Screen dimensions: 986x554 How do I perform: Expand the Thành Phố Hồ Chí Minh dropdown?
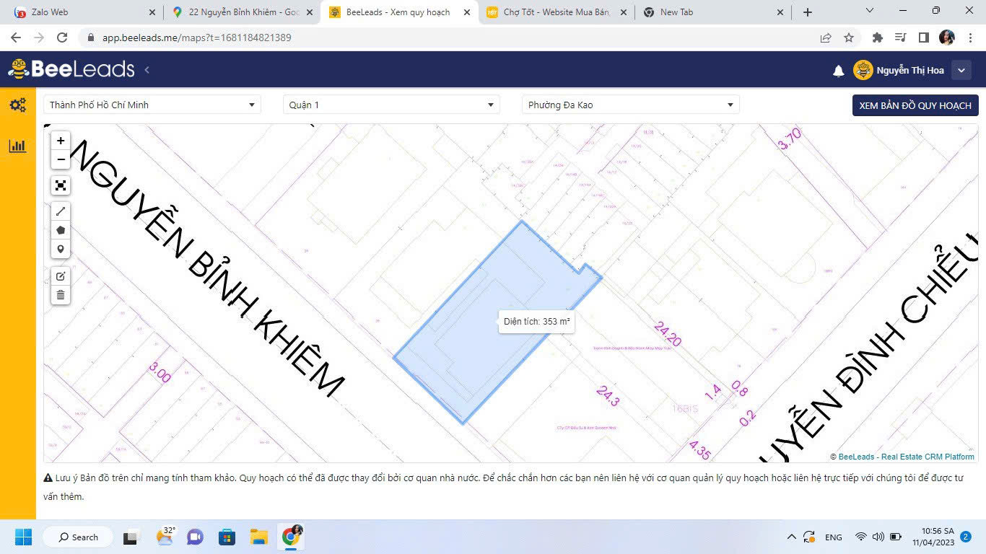click(152, 105)
